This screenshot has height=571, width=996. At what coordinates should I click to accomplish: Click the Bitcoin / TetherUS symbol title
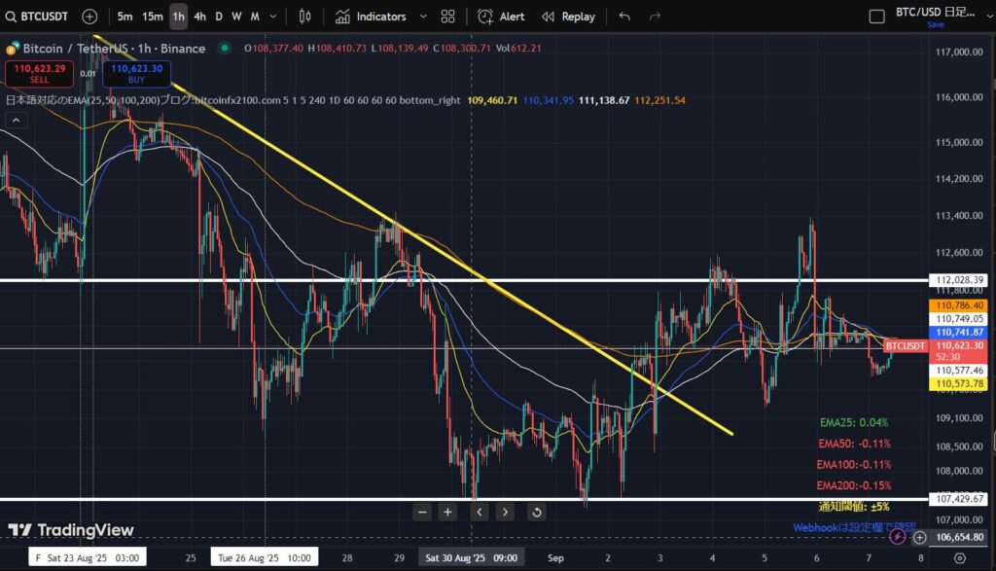(115, 49)
